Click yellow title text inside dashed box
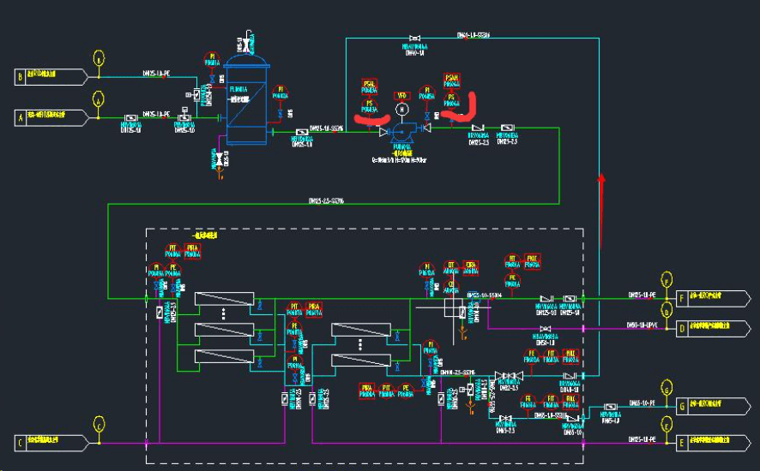The image size is (760, 471). [204, 235]
